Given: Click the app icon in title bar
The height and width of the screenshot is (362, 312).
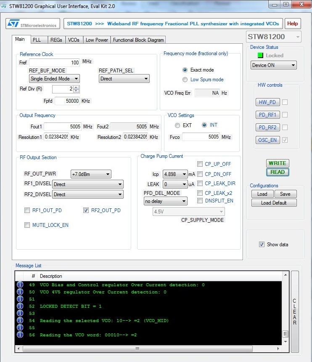Looking at the screenshot, I should (5, 5).
